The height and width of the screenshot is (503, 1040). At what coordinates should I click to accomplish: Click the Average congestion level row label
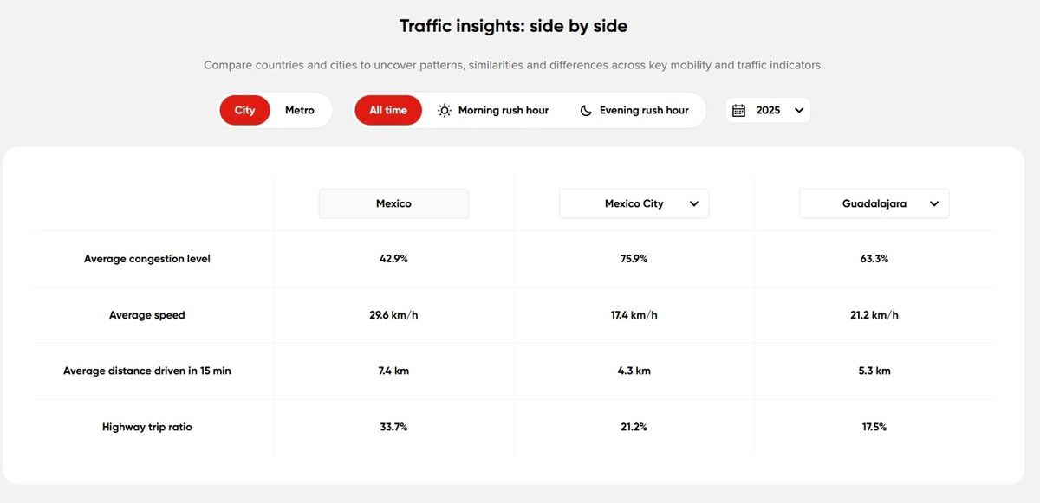pos(147,259)
